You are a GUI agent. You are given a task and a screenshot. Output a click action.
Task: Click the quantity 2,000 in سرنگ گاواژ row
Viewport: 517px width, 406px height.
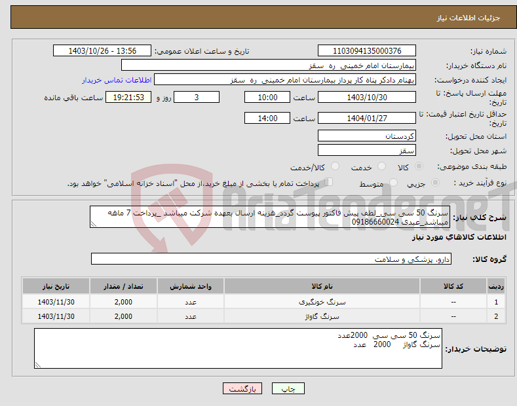(123, 316)
